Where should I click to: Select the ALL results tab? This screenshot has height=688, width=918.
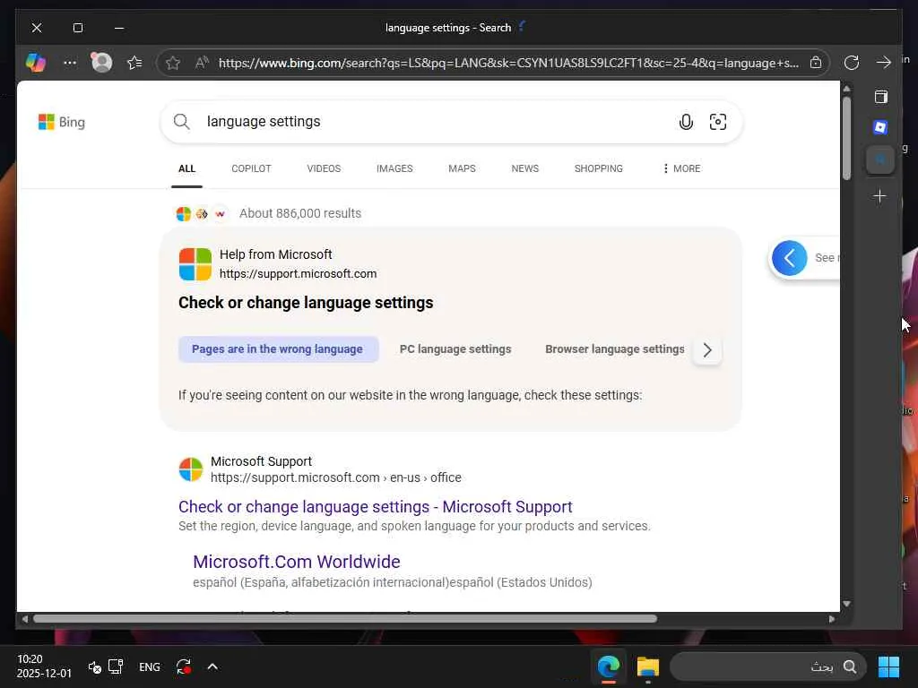tap(186, 168)
